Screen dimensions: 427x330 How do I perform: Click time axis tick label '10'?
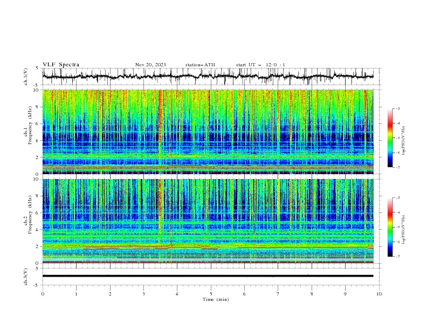click(x=379, y=294)
